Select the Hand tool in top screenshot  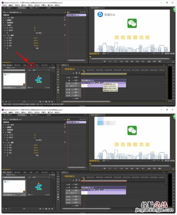tap(58, 90)
